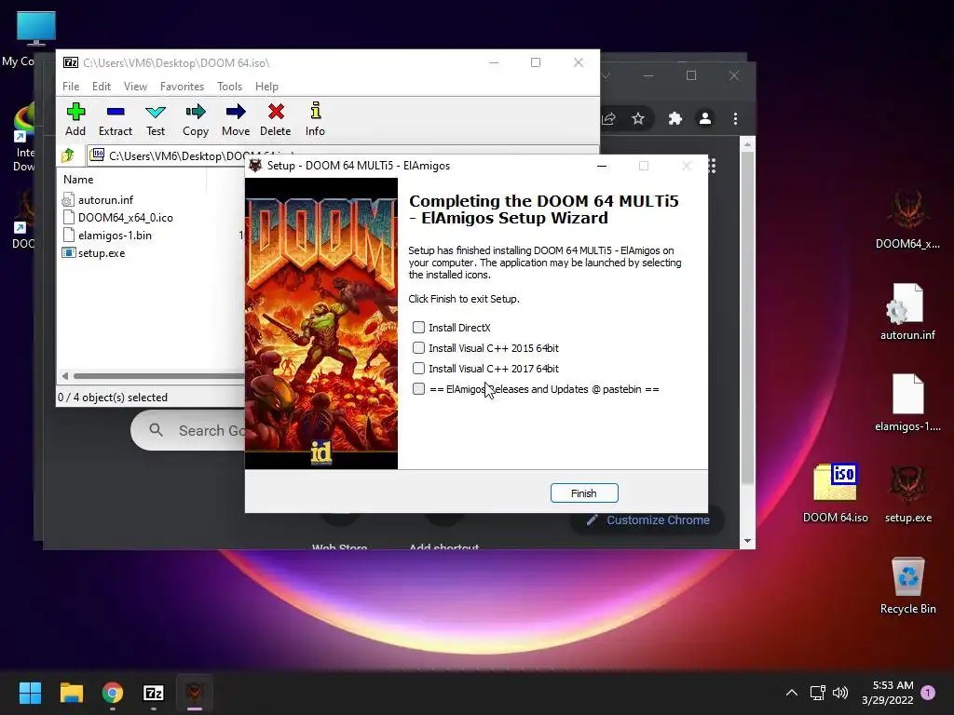The image size is (954, 715).
Task: Check Install Visual C++ 2015 64bit
Action: click(x=418, y=348)
